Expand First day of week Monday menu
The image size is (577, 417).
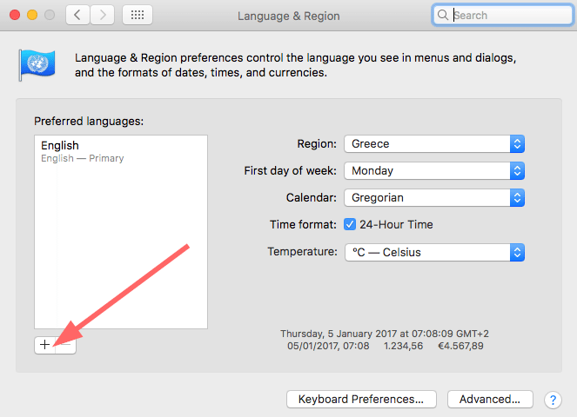pyautogui.click(x=434, y=171)
